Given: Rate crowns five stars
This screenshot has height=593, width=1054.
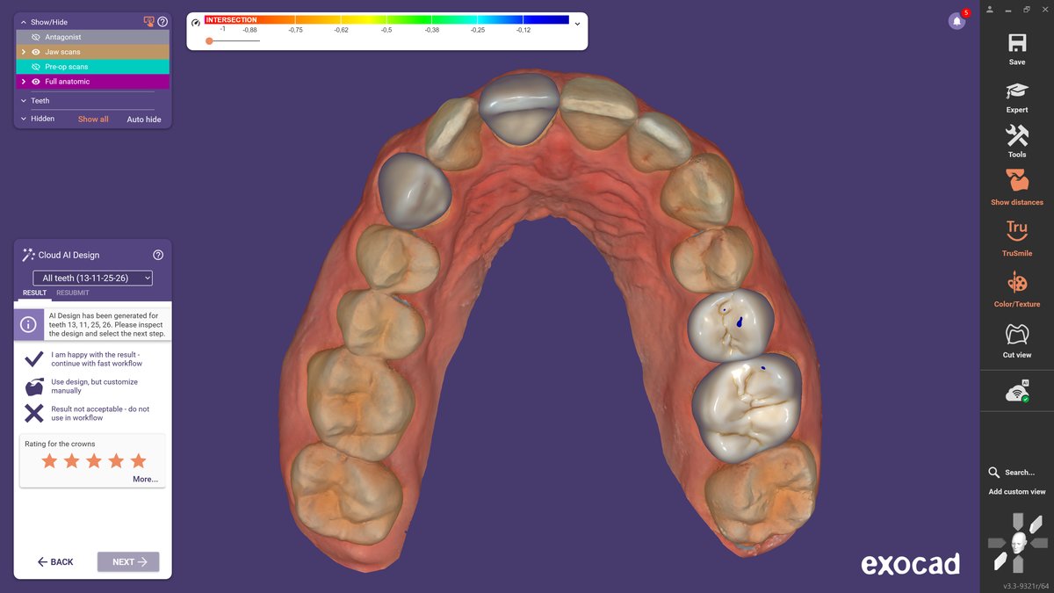Looking at the screenshot, I should (139, 461).
